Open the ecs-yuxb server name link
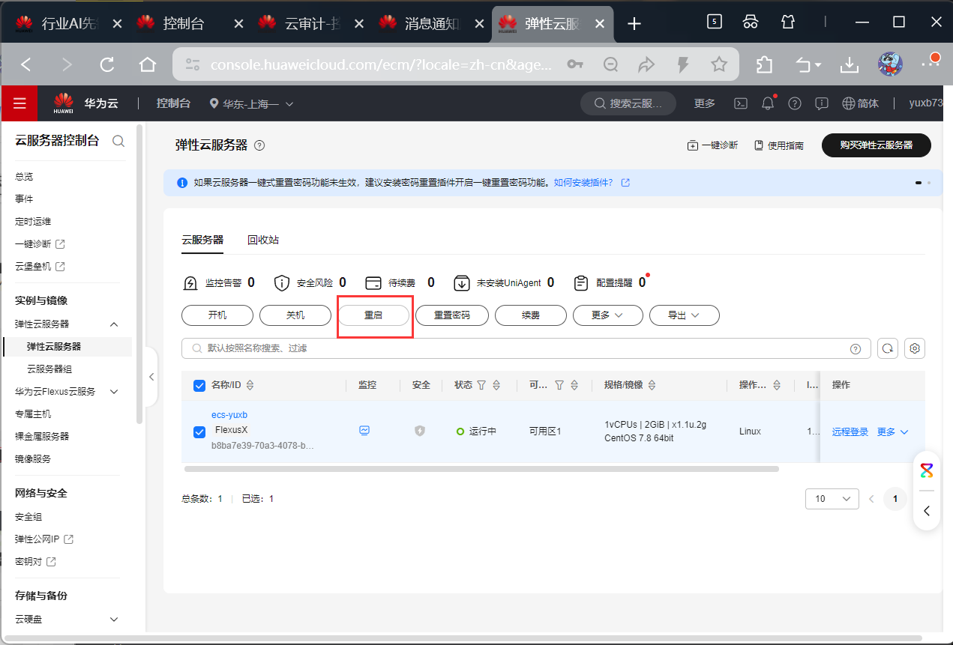Image resolution: width=953 pixels, height=645 pixels. coord(229,415)
